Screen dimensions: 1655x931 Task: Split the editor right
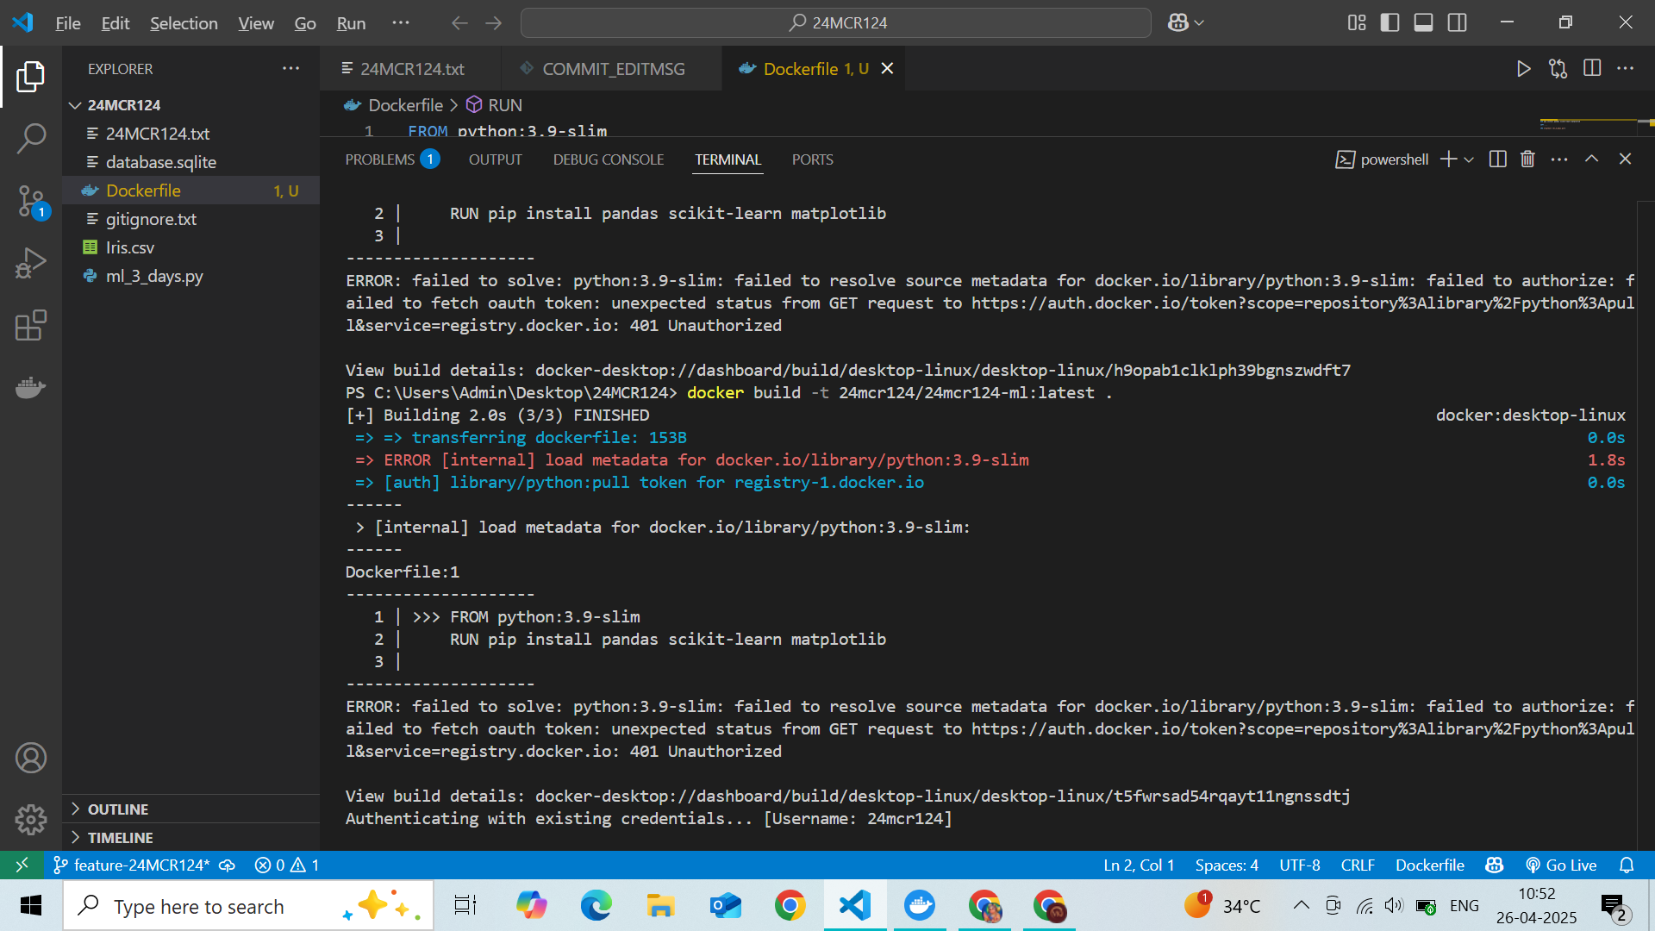1592,69
